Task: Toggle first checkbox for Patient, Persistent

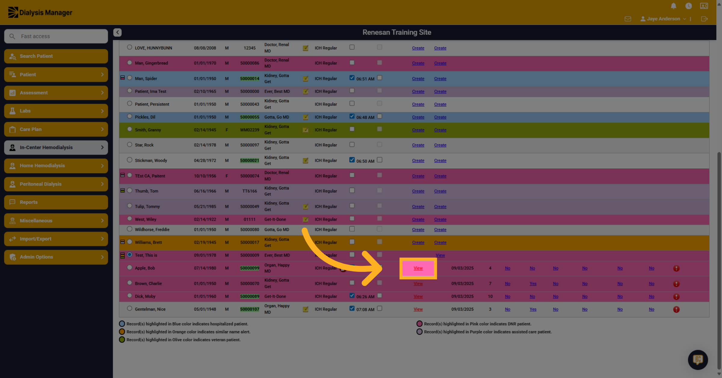Action: pyautogui.click(x=352, y=103)
